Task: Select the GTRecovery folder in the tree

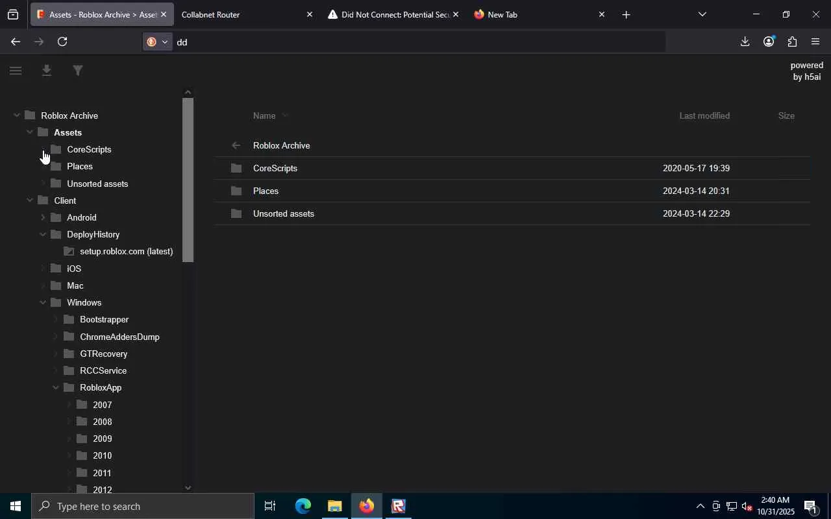Action: point(103,354)
